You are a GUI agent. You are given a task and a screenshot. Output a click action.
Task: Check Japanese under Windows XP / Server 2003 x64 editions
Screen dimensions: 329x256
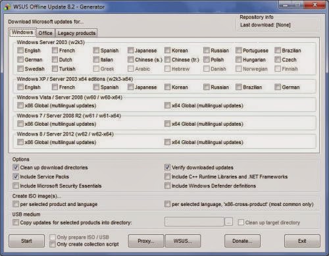click(x=130, y=88)
